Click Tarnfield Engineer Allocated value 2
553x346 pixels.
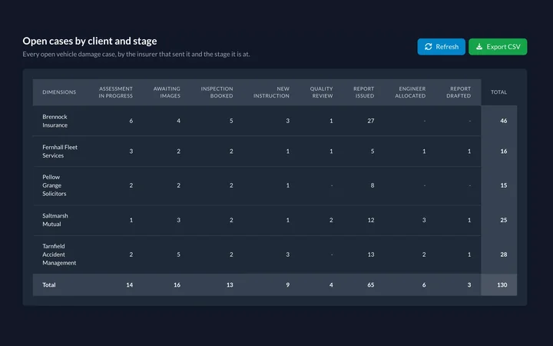424,255
